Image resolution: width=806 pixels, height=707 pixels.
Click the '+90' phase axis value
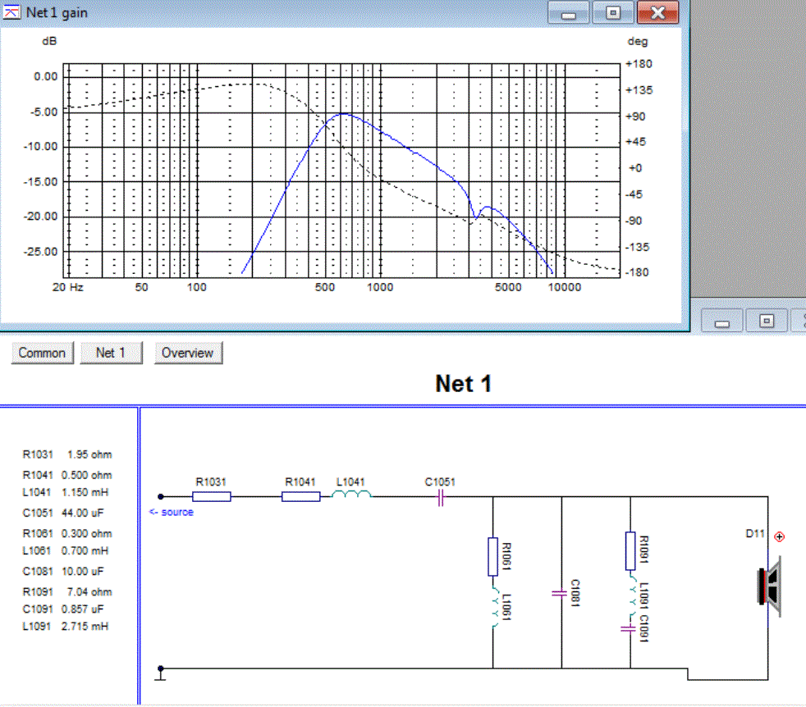pyautogui.click(x=635, y=116)
